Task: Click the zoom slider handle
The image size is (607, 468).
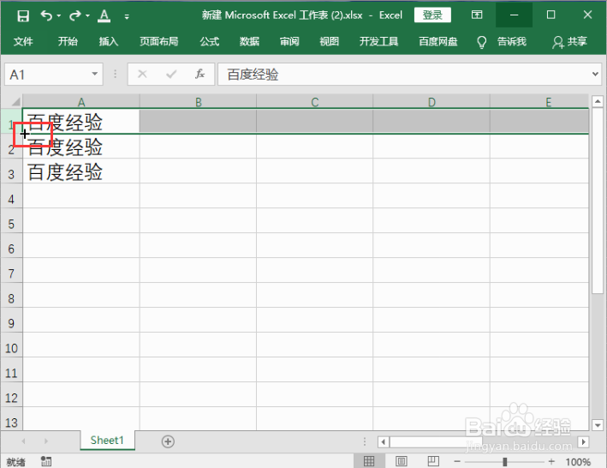Action: 505,461
